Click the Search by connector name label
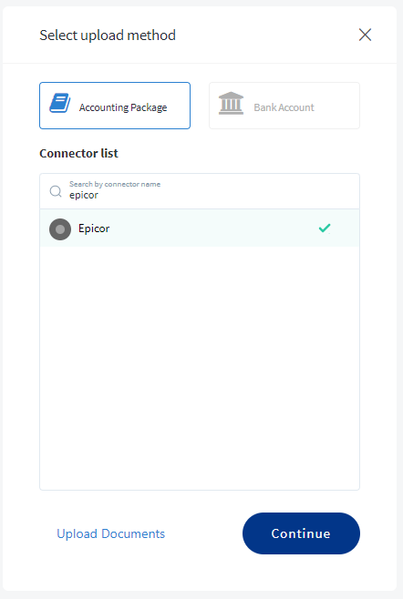The width and height of the screenshot is (403, 599). (115, 184)
